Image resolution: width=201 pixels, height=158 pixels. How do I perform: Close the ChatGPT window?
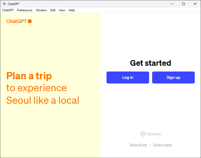tap(195, 4)
